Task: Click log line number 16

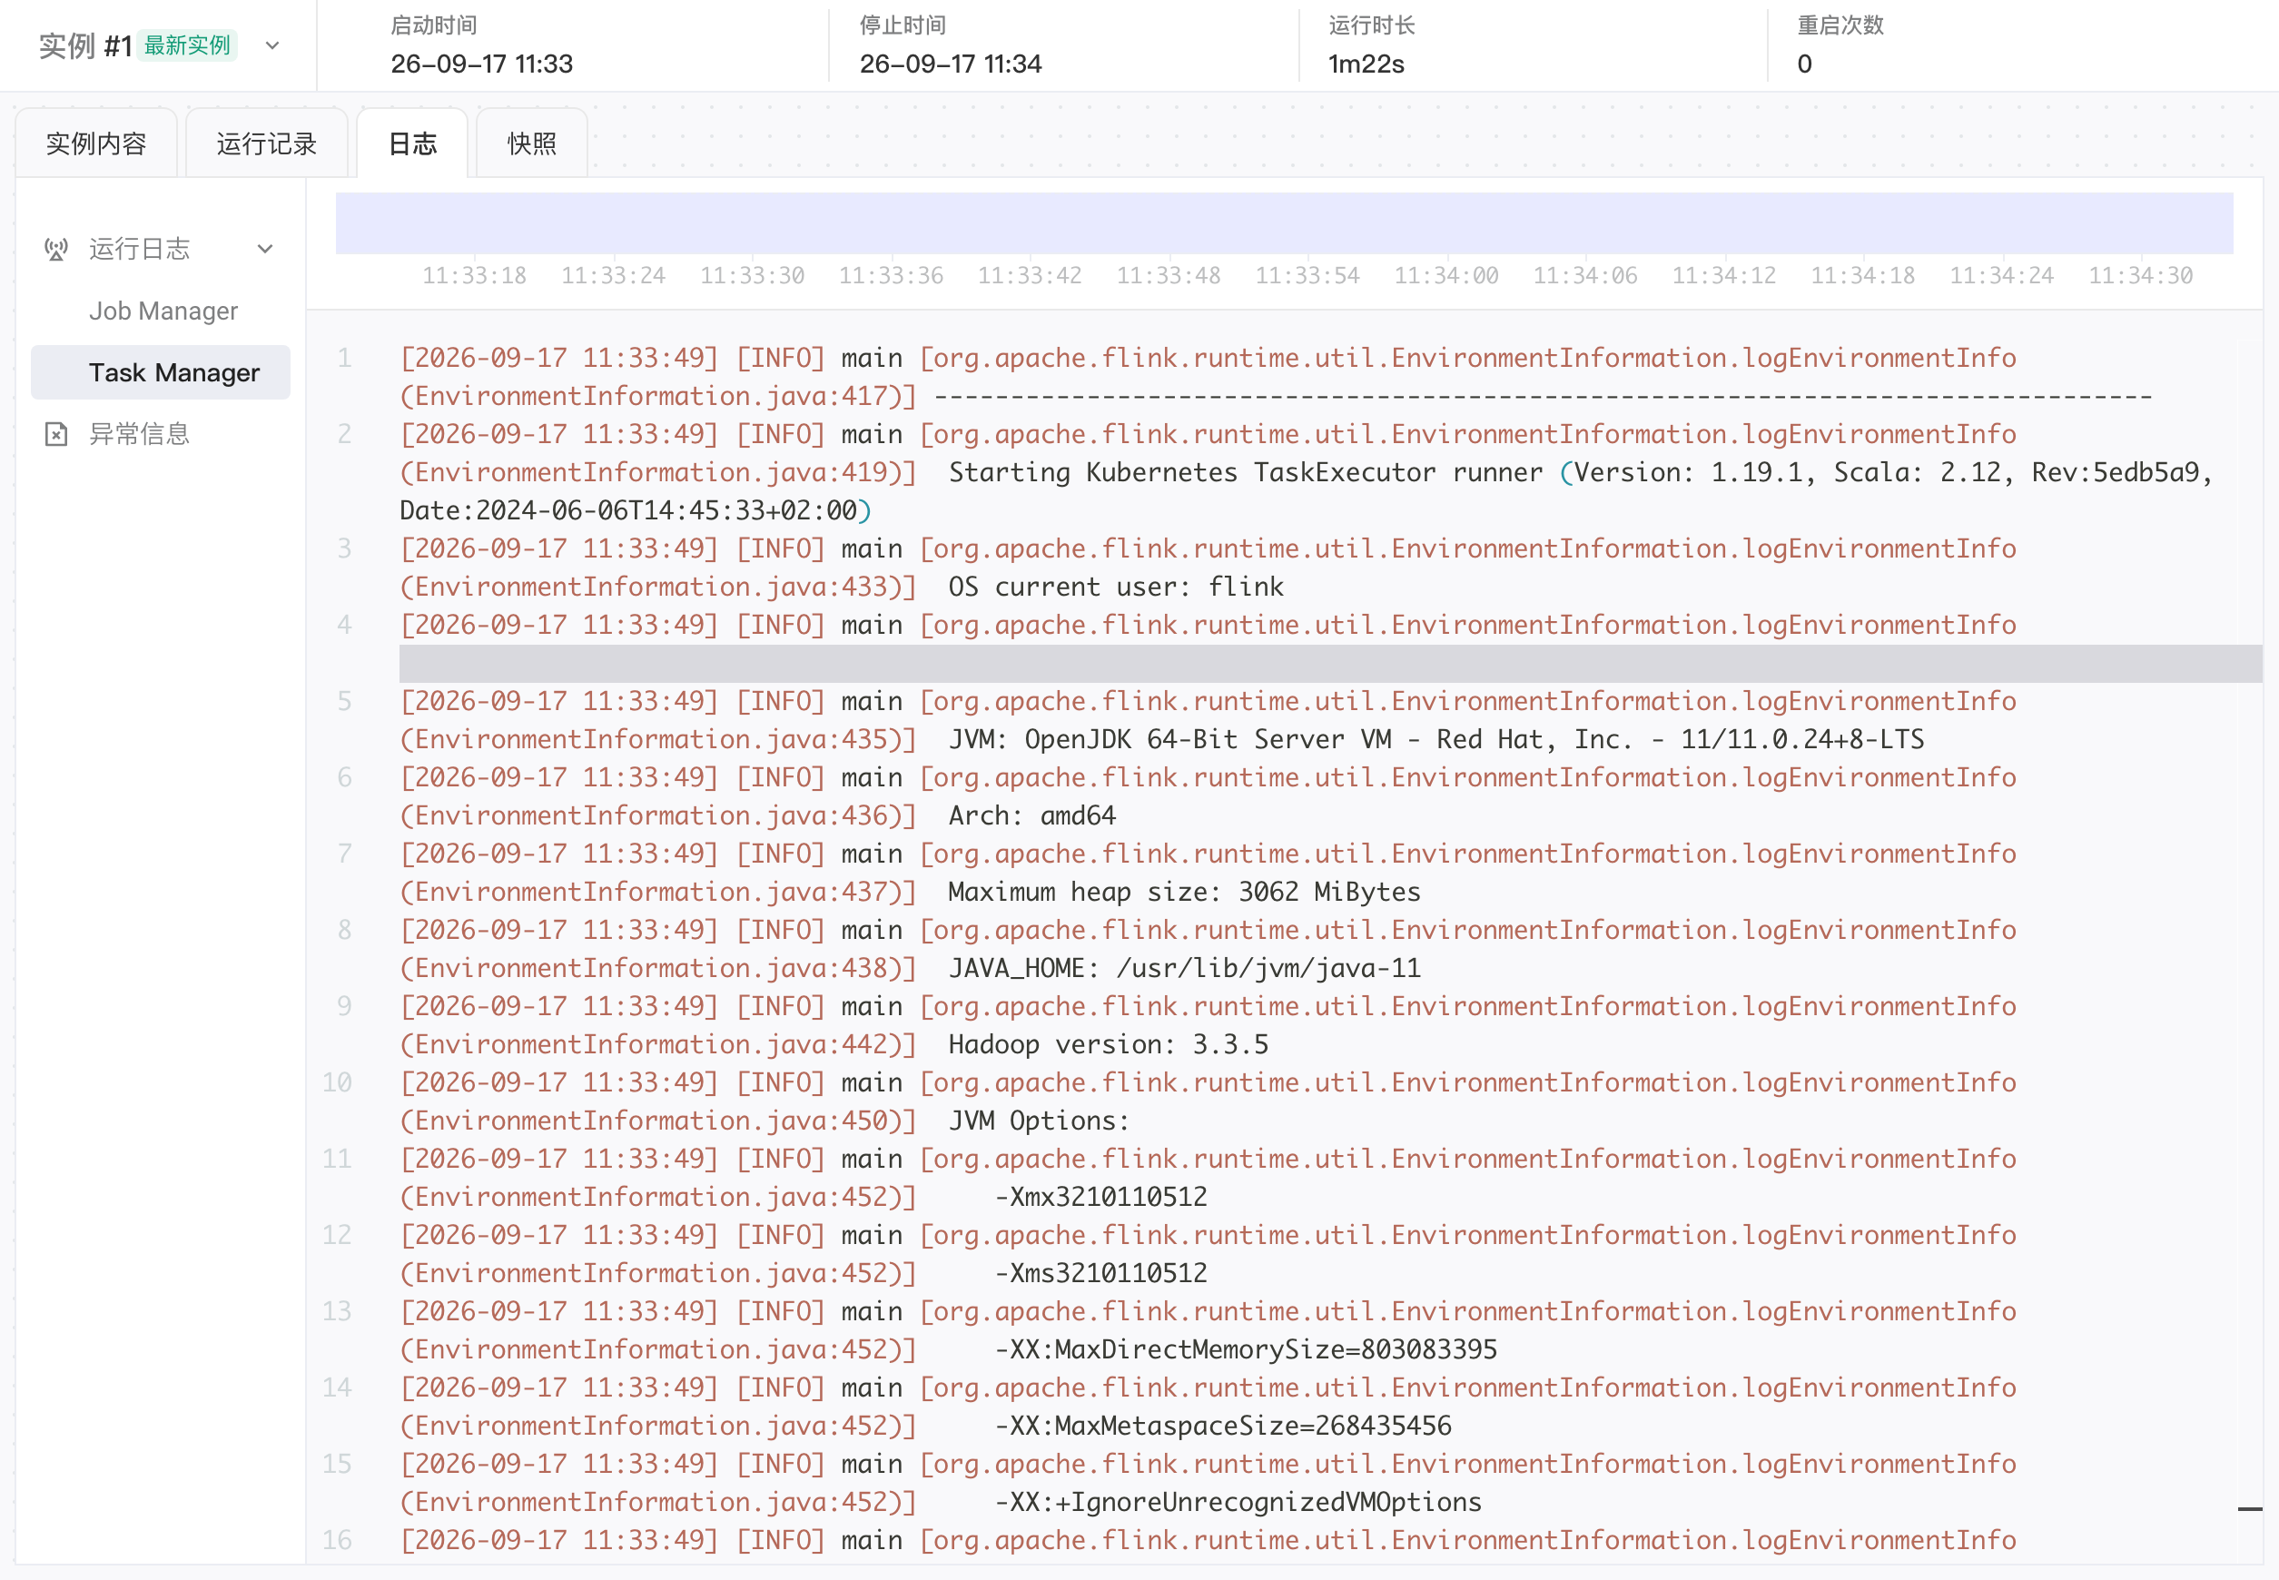Action: [x=337, y=1539]
